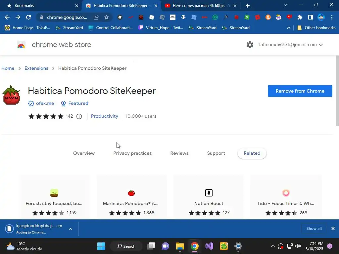Screen dimensions: 339x254
Task: Select the Related tab
Action: click(x=252, y=153)
